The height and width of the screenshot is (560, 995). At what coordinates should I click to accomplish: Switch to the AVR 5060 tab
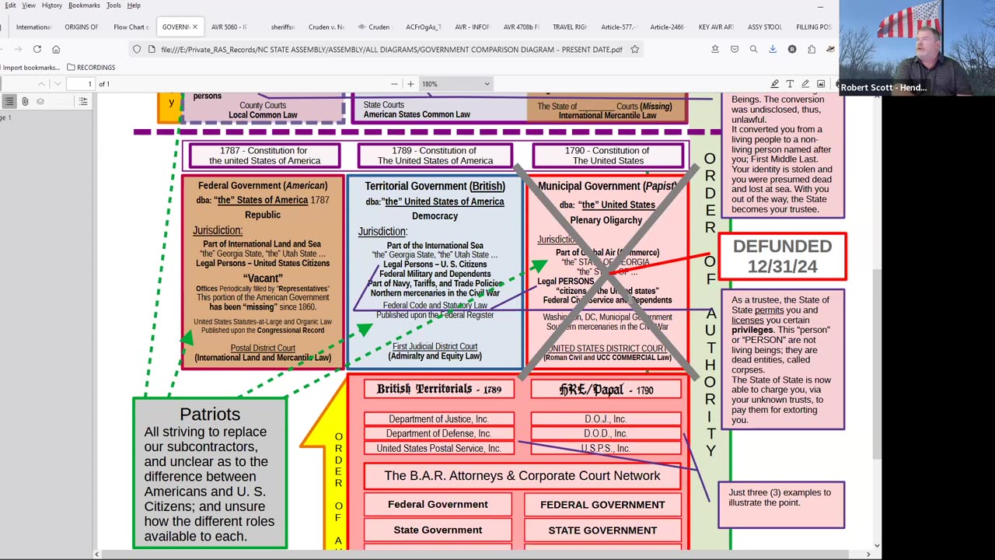pos(229,26)
